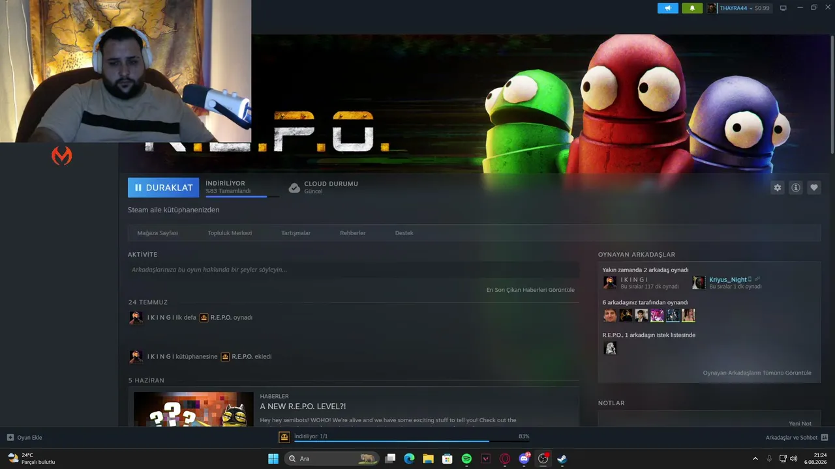Open the clock and date panel showing 21:24

pyautogui.click(x=816, y=459)
